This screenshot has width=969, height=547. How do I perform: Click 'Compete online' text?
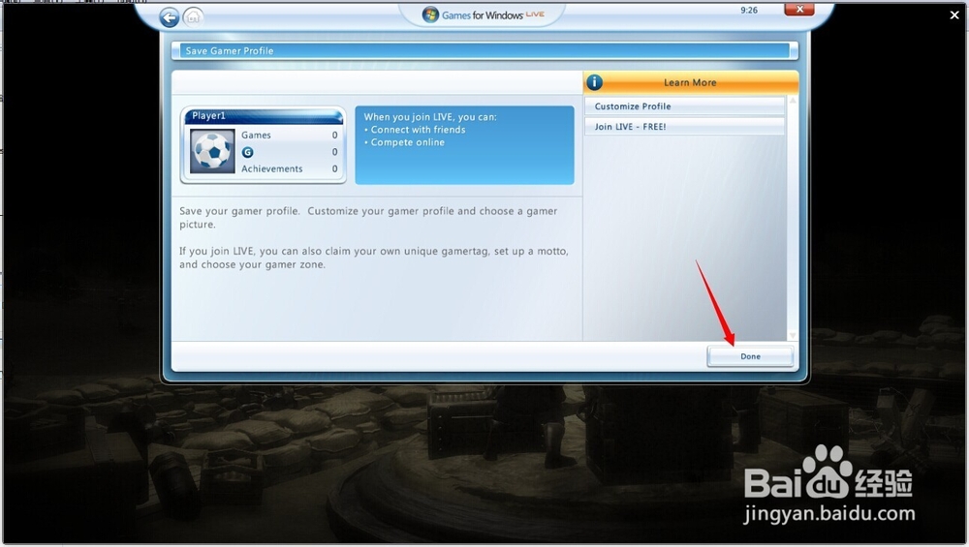(407, 142)
